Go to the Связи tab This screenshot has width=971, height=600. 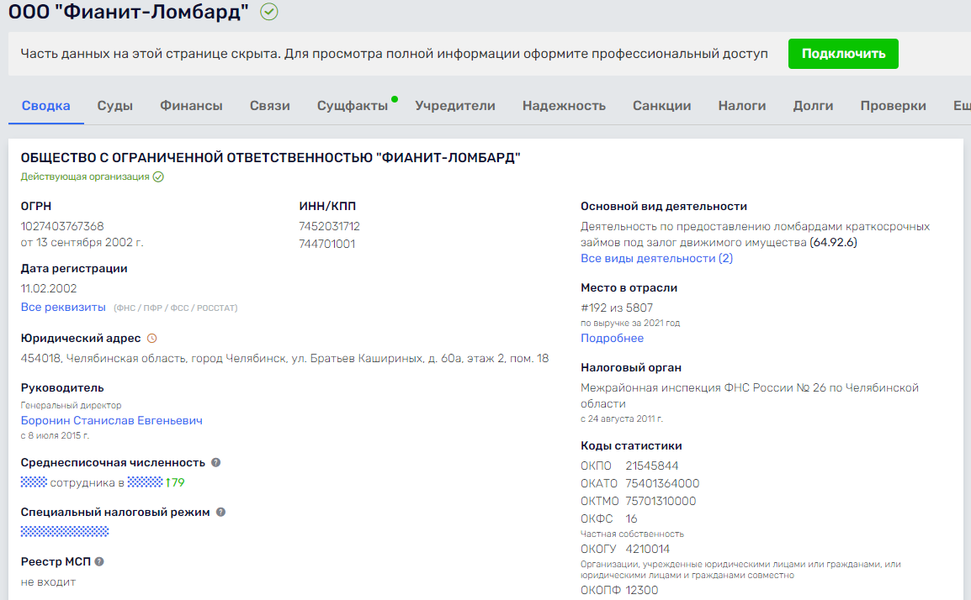[270, 106]
